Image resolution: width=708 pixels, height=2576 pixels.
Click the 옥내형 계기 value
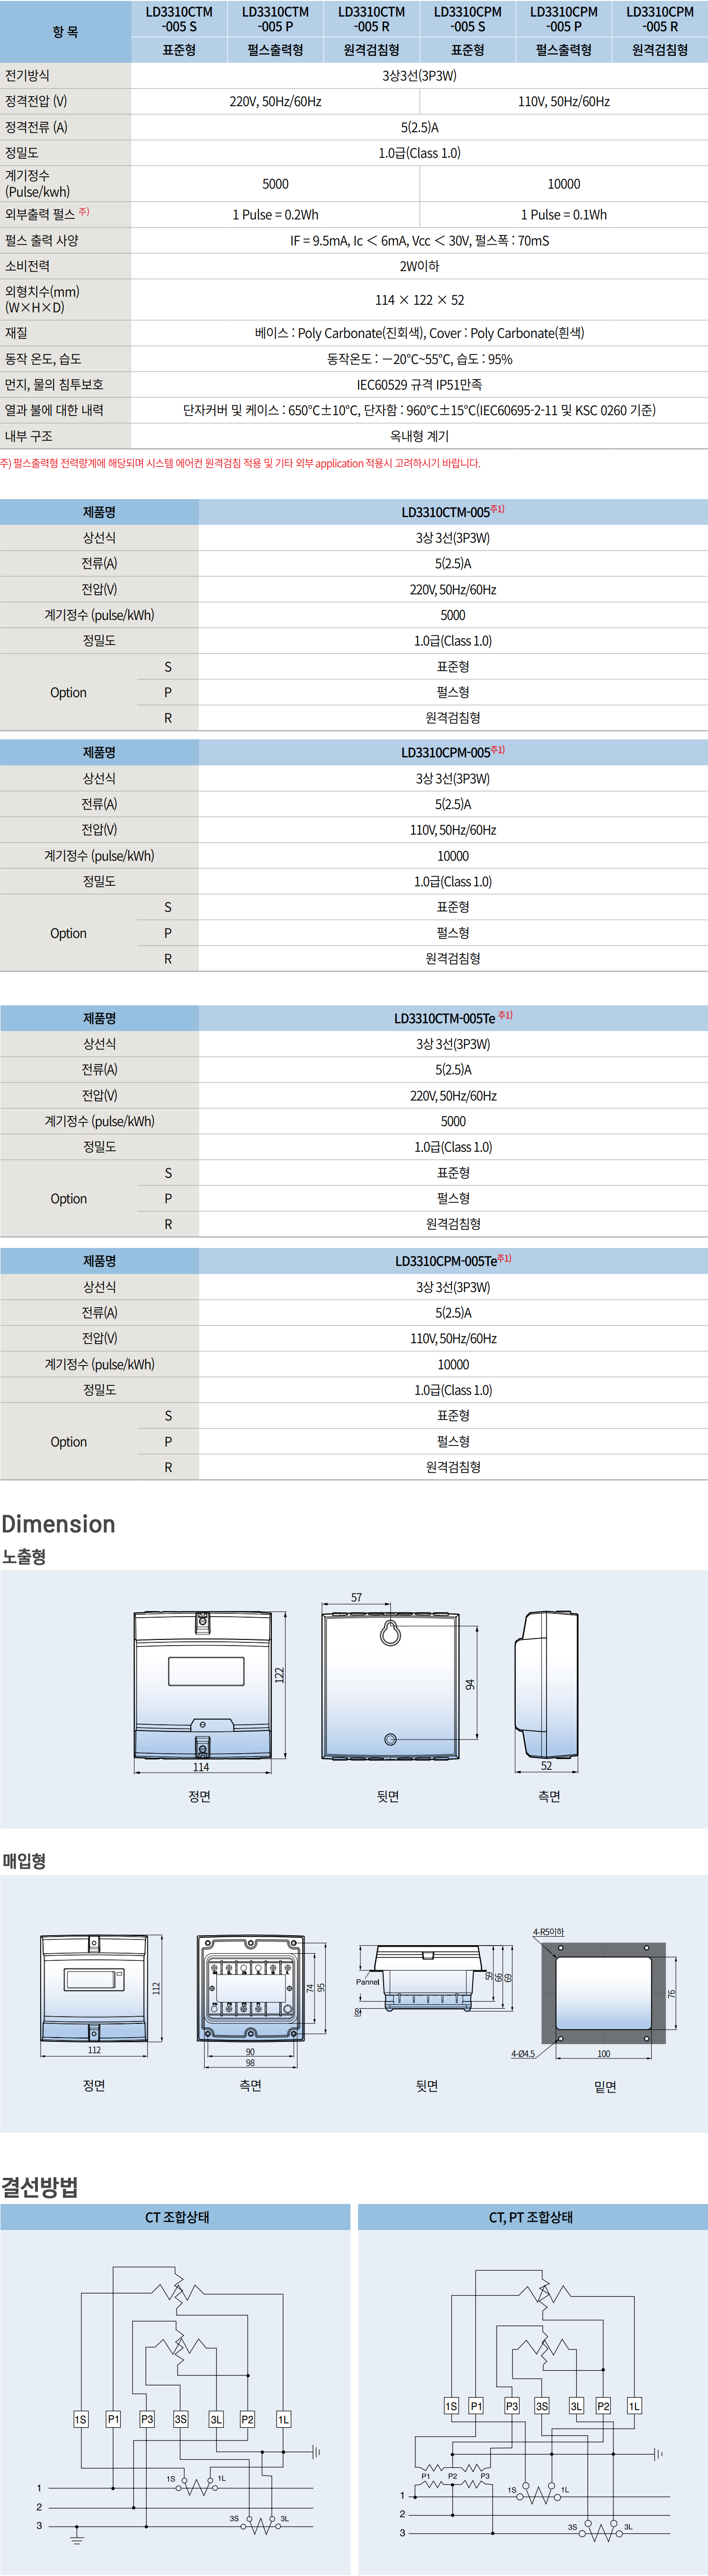tap(420, 436)
